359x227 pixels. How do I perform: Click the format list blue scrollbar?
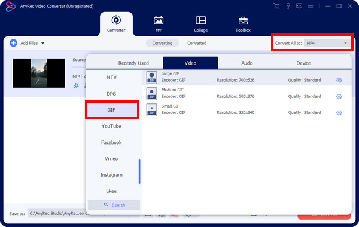[139, 171]
